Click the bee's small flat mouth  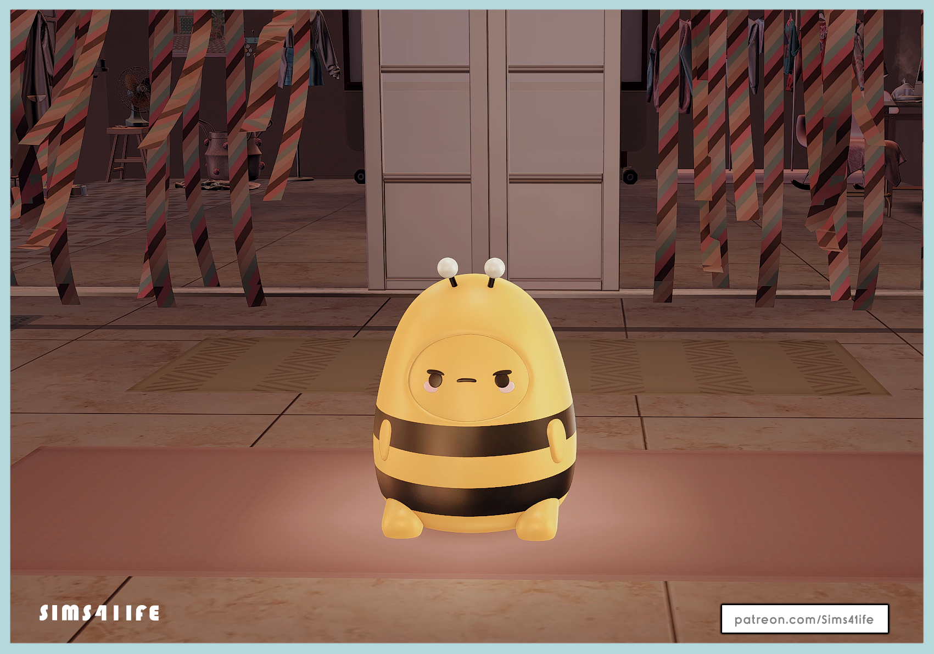tap(467, 380)
